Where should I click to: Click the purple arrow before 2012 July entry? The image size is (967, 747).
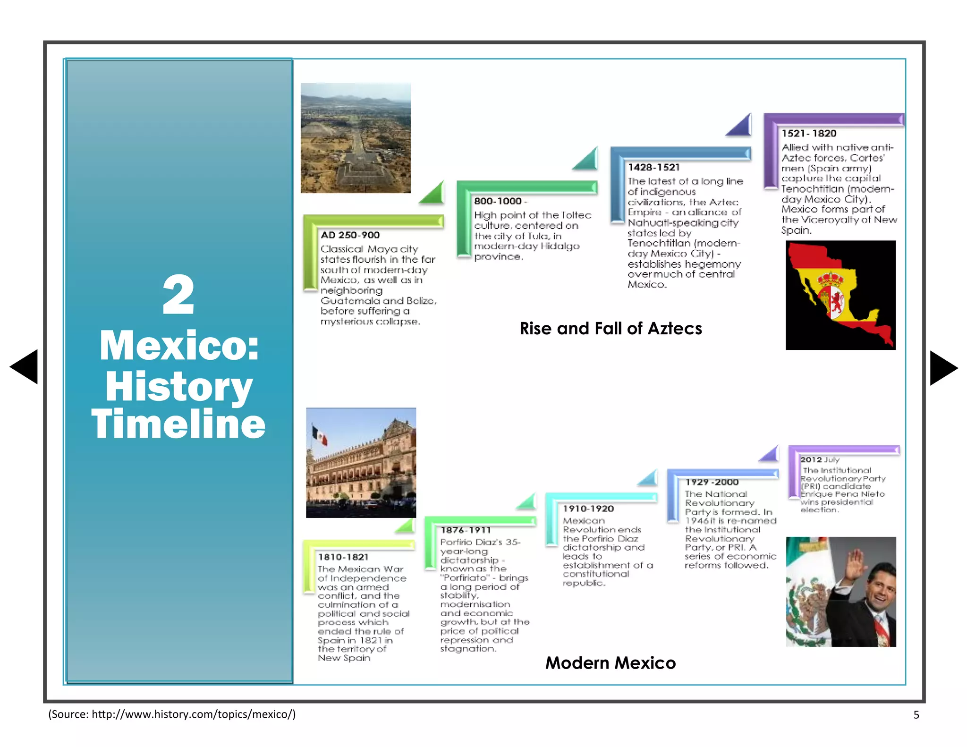click(x=769, y=454)
